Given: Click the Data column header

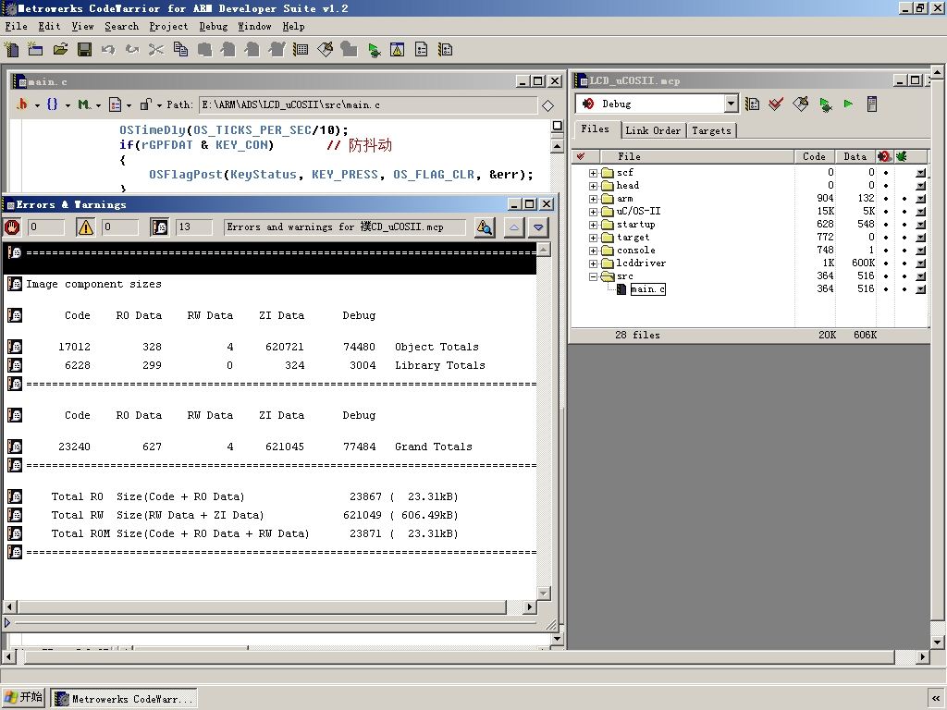Looking at the screenshot, I should [855, 156].
